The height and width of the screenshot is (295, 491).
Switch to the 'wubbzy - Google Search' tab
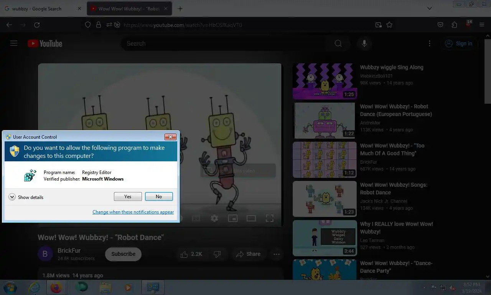coord(42,8)
